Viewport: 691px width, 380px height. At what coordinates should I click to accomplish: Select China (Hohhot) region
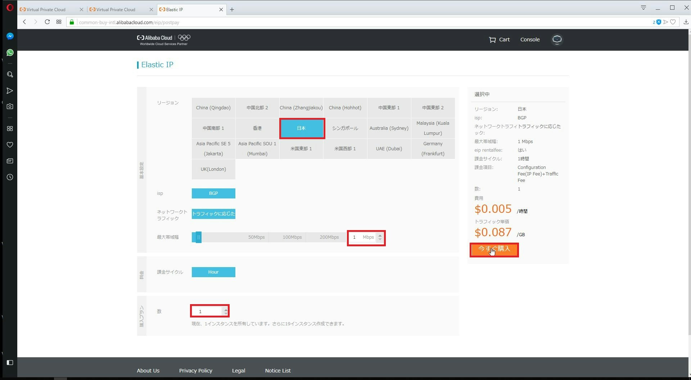345,108
